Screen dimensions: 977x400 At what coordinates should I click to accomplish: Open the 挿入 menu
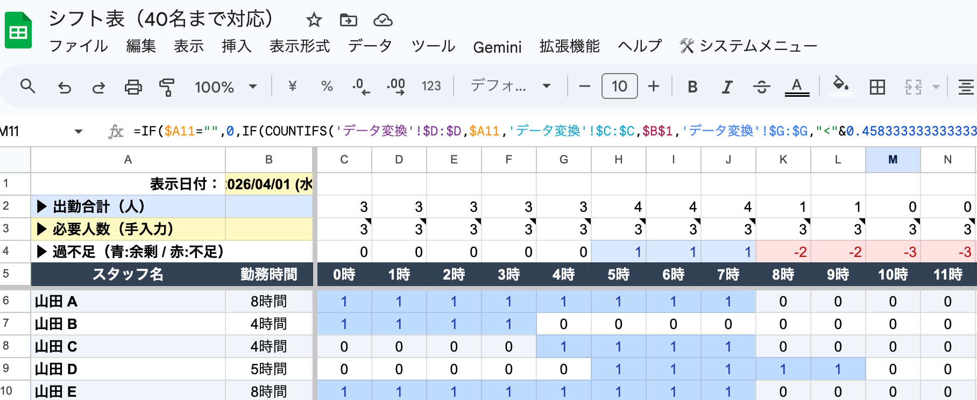tap(237, 46)
